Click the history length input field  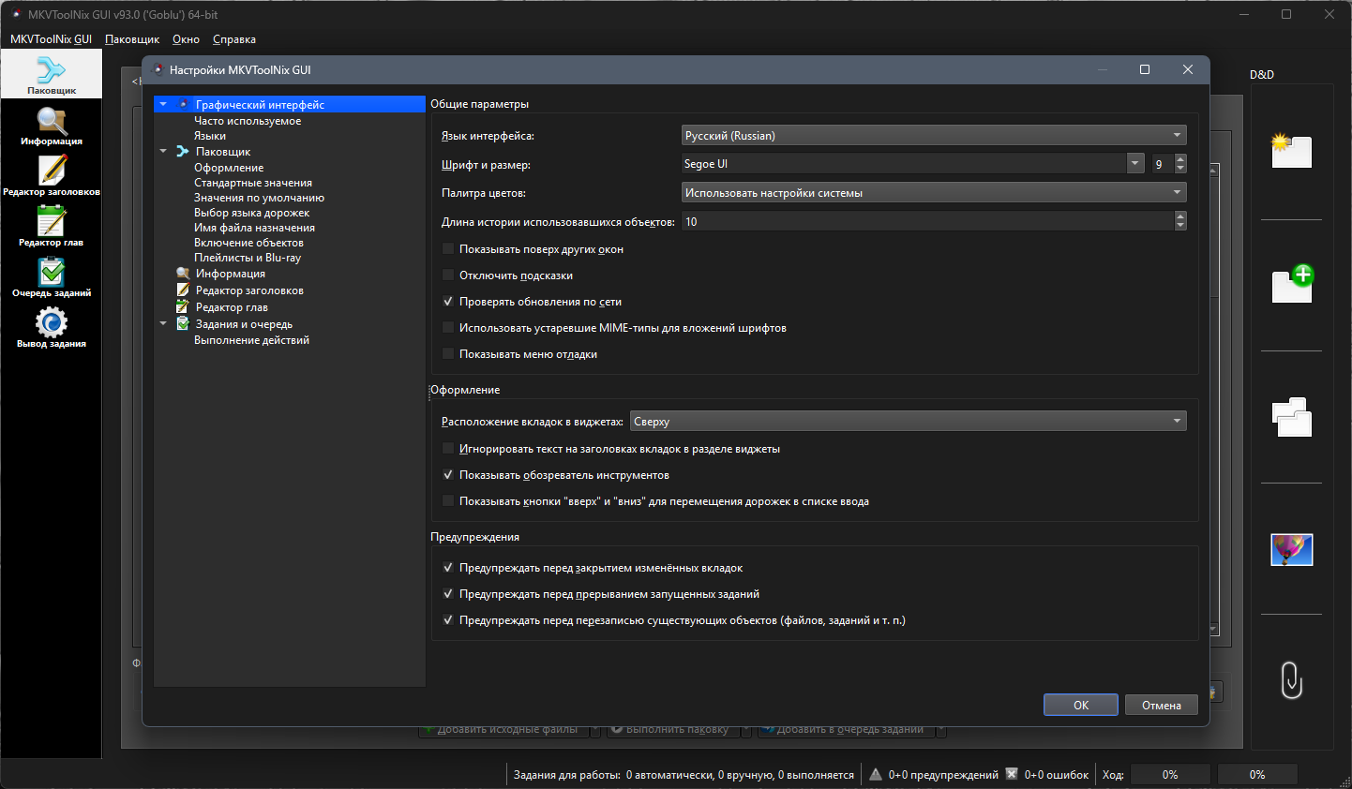[x=927, y=221]
